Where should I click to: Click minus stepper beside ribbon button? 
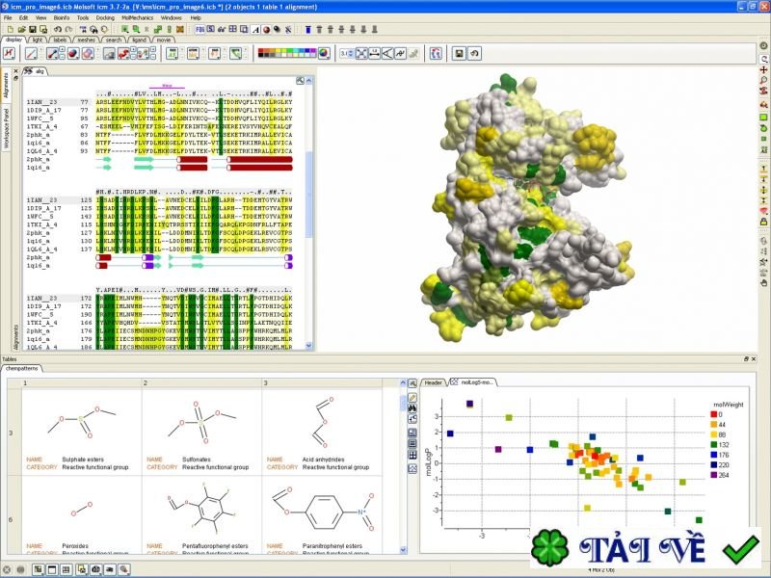pos(133,57)
